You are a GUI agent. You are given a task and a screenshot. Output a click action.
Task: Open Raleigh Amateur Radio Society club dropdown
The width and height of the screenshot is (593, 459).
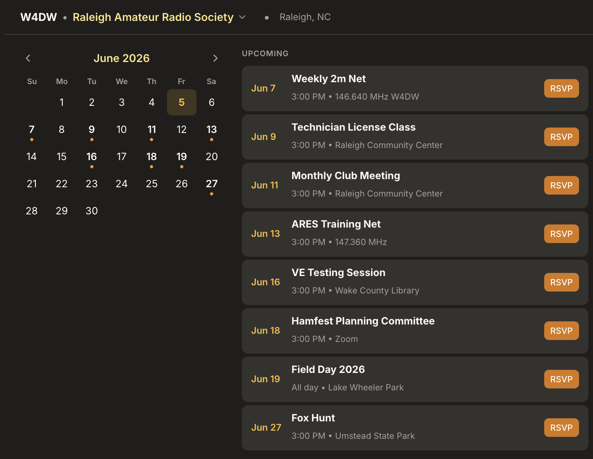point(159,17)
